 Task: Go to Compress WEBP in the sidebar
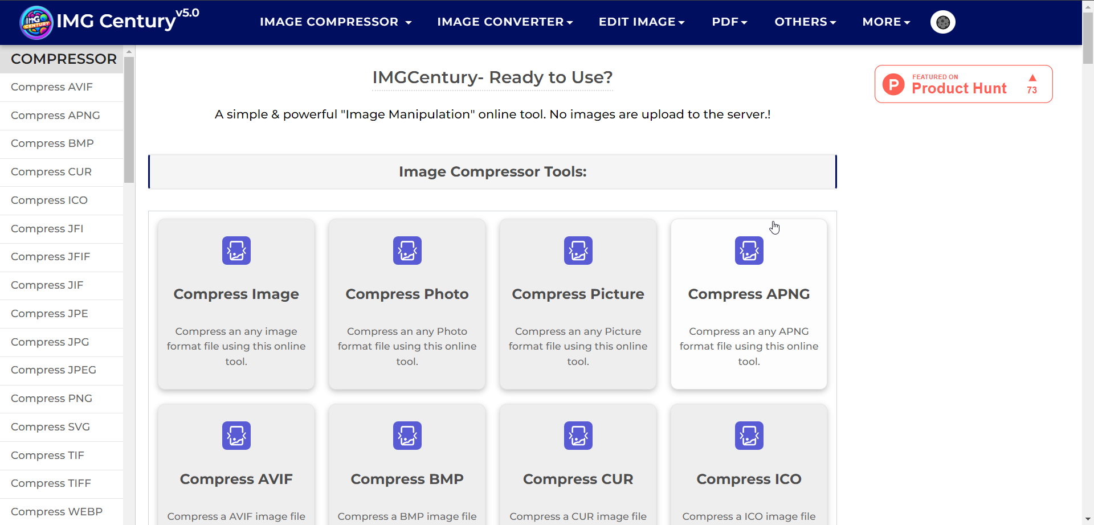click(62, 512)
